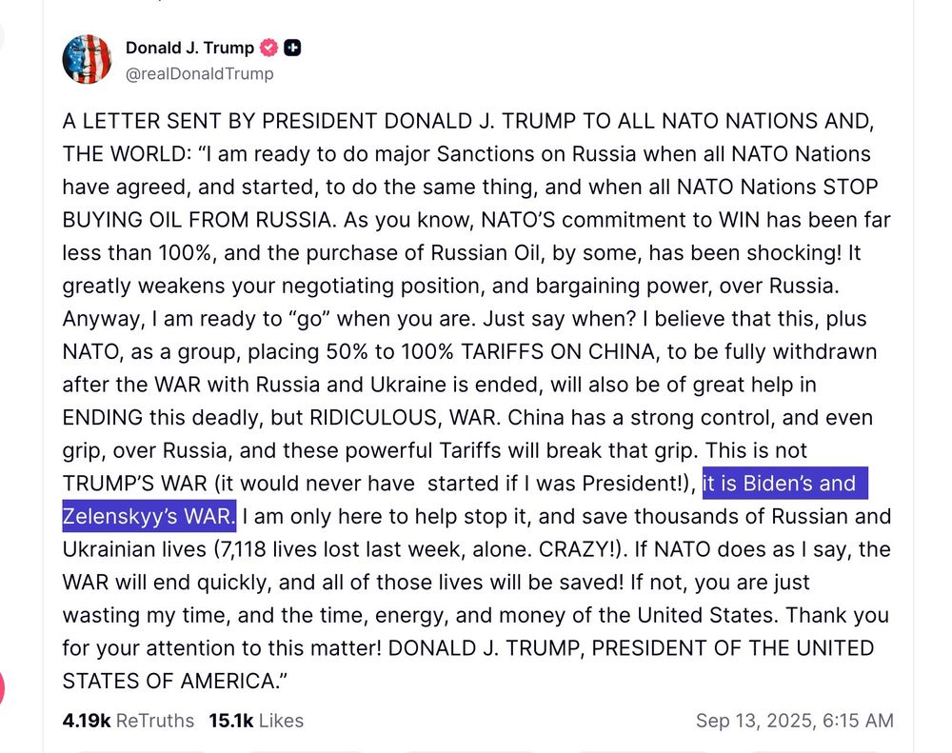The width and height of the screenshot is (952, 753).
Task: Click Donald Trump's flag profile avatar
Action: (87, 59)
